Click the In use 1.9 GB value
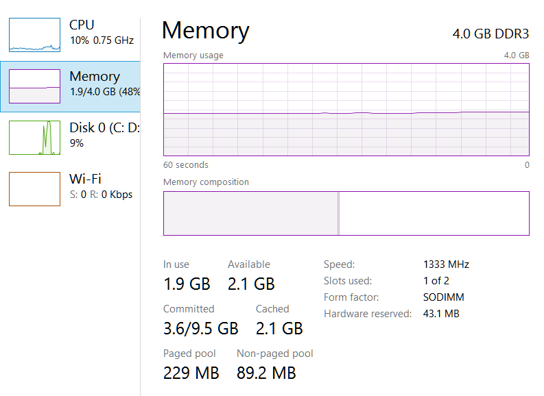 (x=187, y=284)
